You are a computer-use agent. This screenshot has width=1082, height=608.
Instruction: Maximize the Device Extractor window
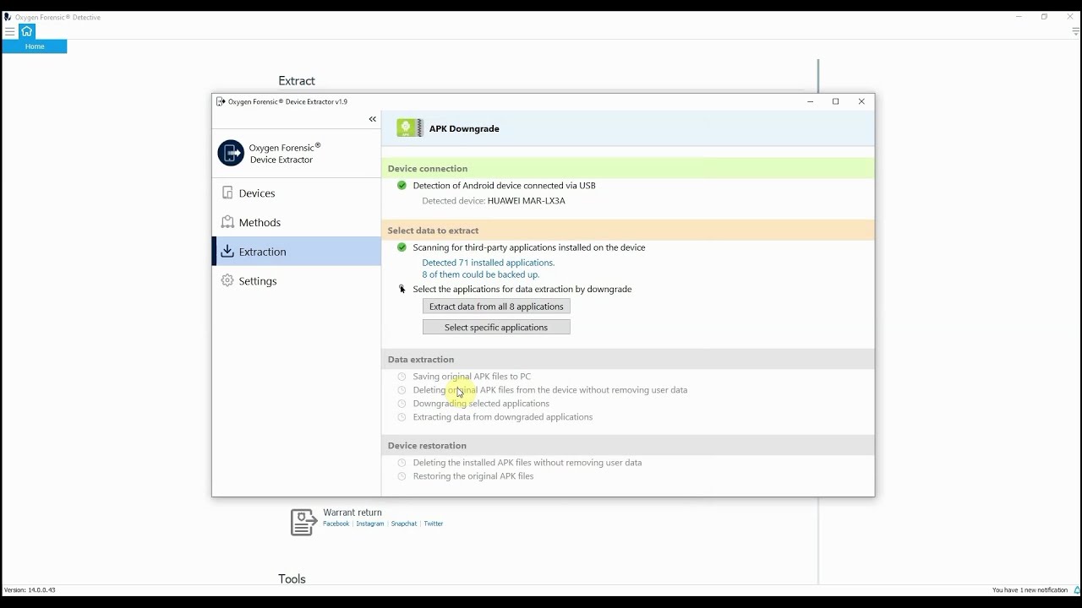pyautogui.click(x=836, y=101)
